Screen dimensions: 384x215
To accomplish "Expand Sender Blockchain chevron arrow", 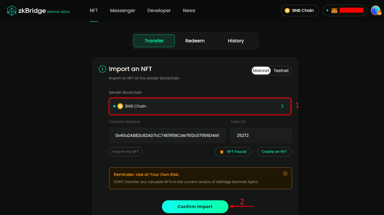I will [x=282, y=106].
